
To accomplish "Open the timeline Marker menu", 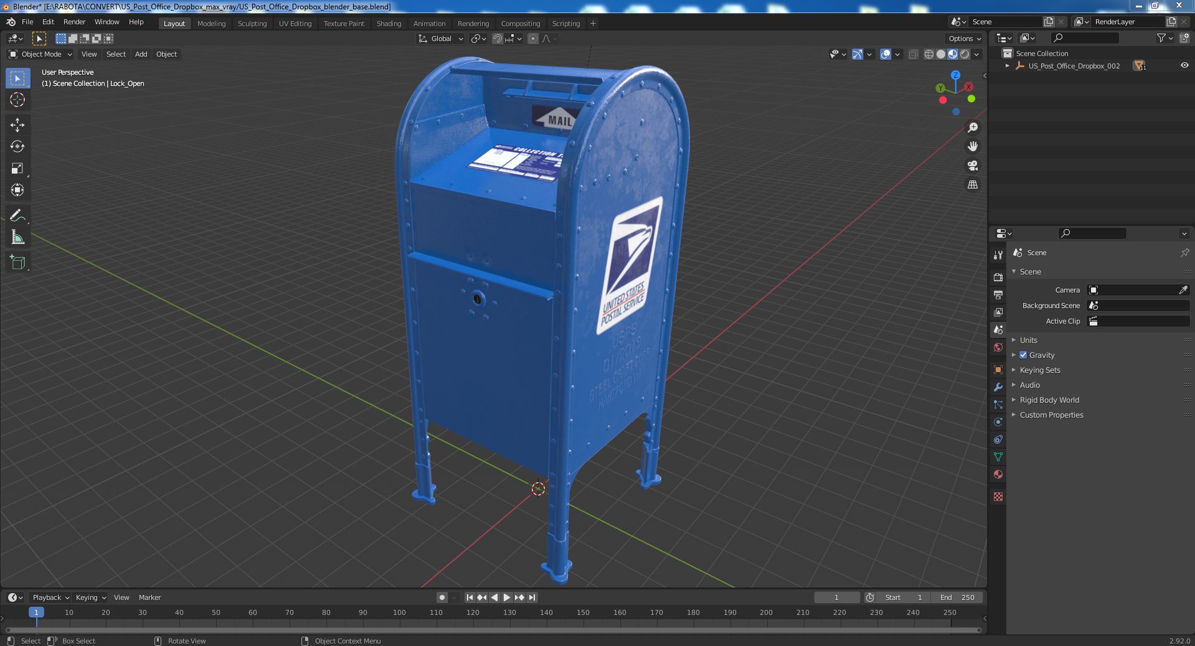I will pyautogui.click(x=149, y=597).
